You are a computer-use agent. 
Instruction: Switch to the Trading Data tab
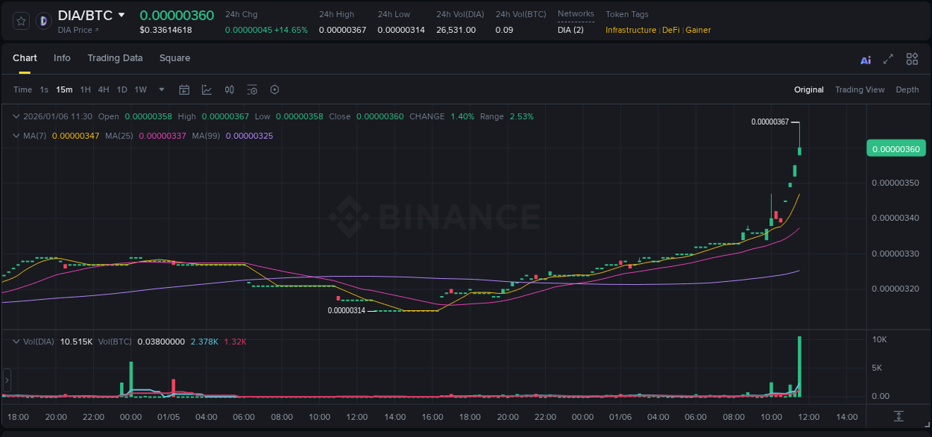click(x=115, y=58)
